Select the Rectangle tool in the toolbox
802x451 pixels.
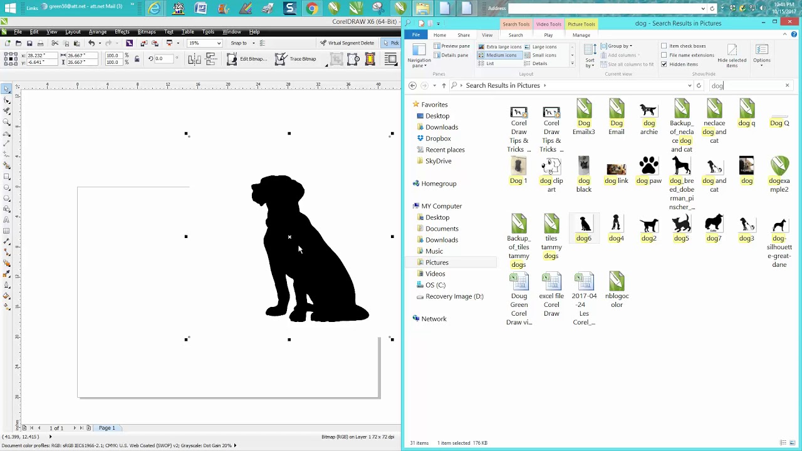[7, 177]
